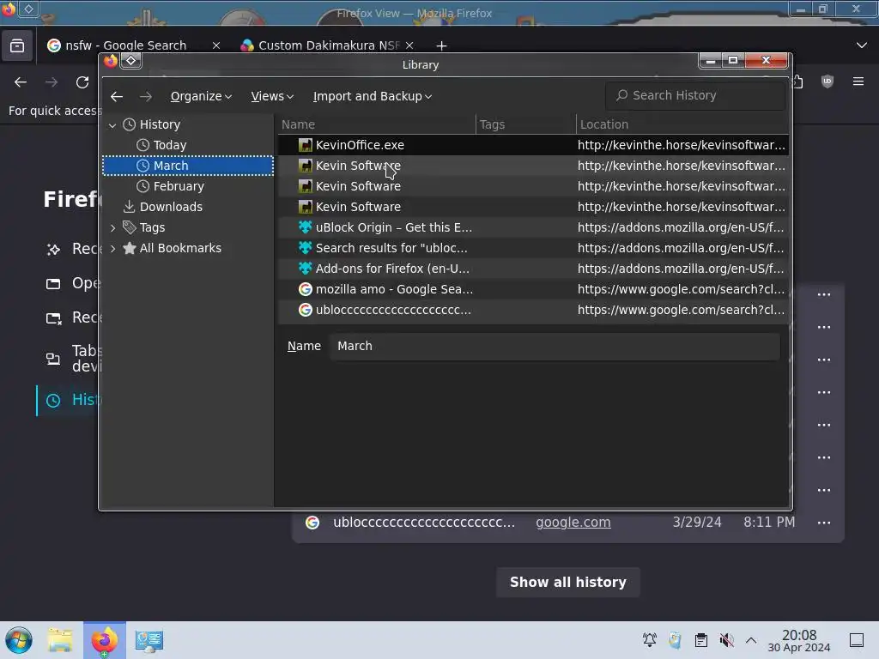Click the Library forward arrow button
Screen dimensions: 879x659
(146, 96)
